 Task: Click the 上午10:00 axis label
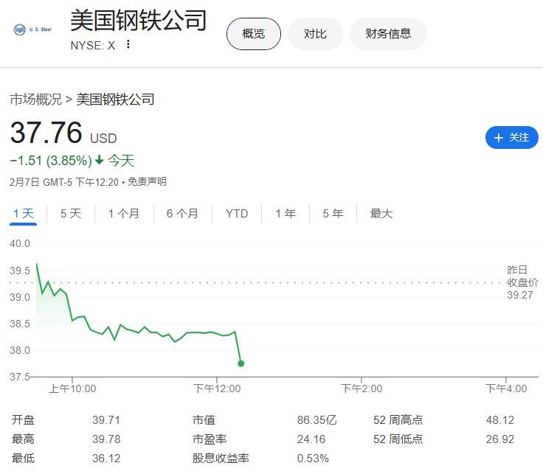[72, 388]
